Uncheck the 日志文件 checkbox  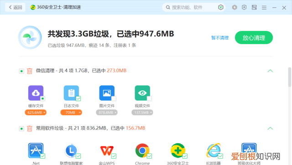tap(78, 98)
